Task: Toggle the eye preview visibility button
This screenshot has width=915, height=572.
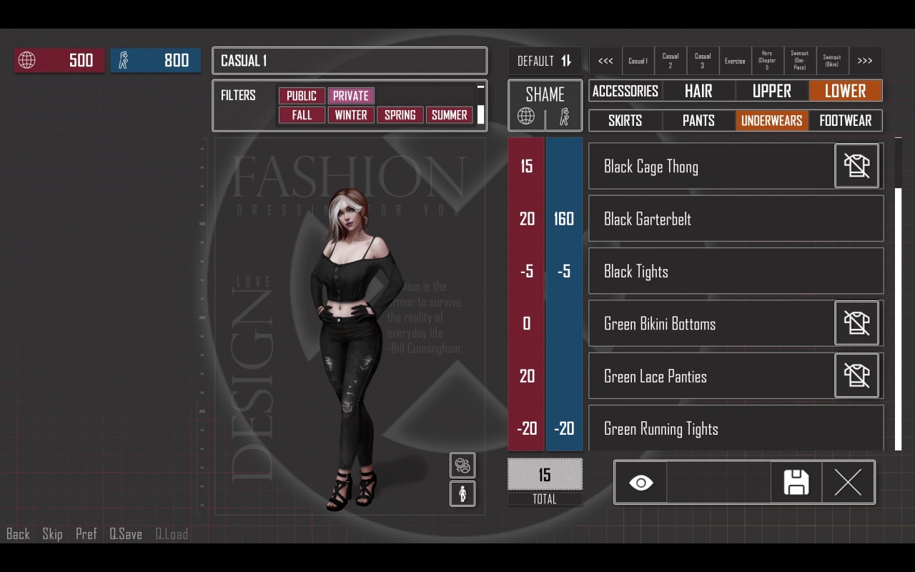Action: click(640, 483)
